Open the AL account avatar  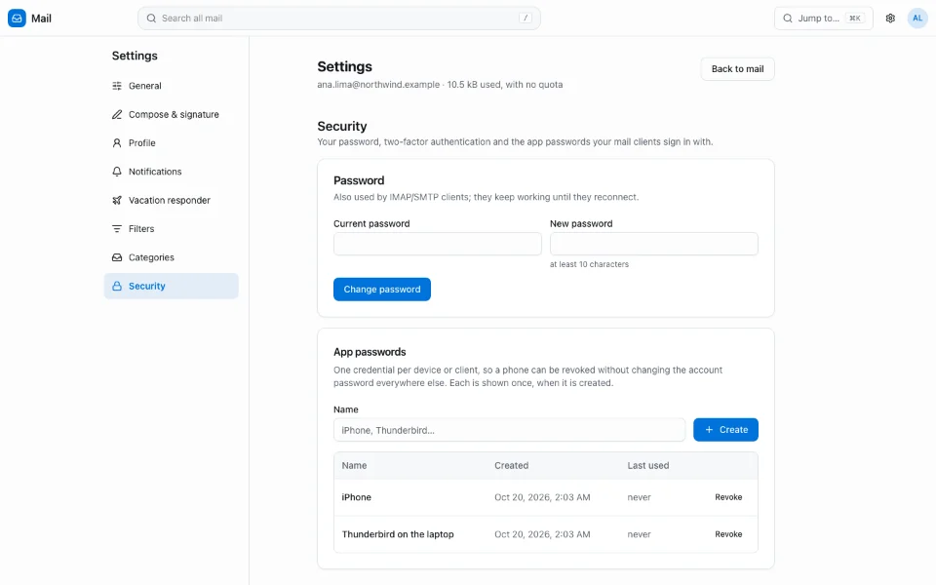(917, 18)
